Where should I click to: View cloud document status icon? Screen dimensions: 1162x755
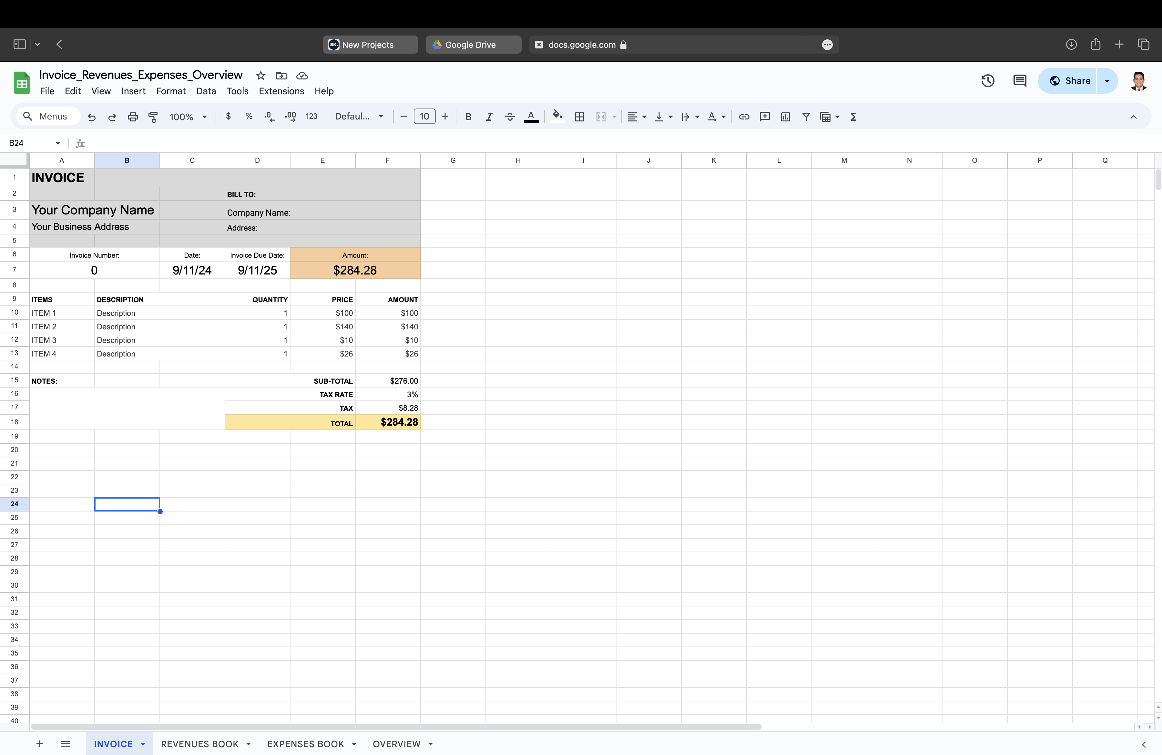(302, 76)
